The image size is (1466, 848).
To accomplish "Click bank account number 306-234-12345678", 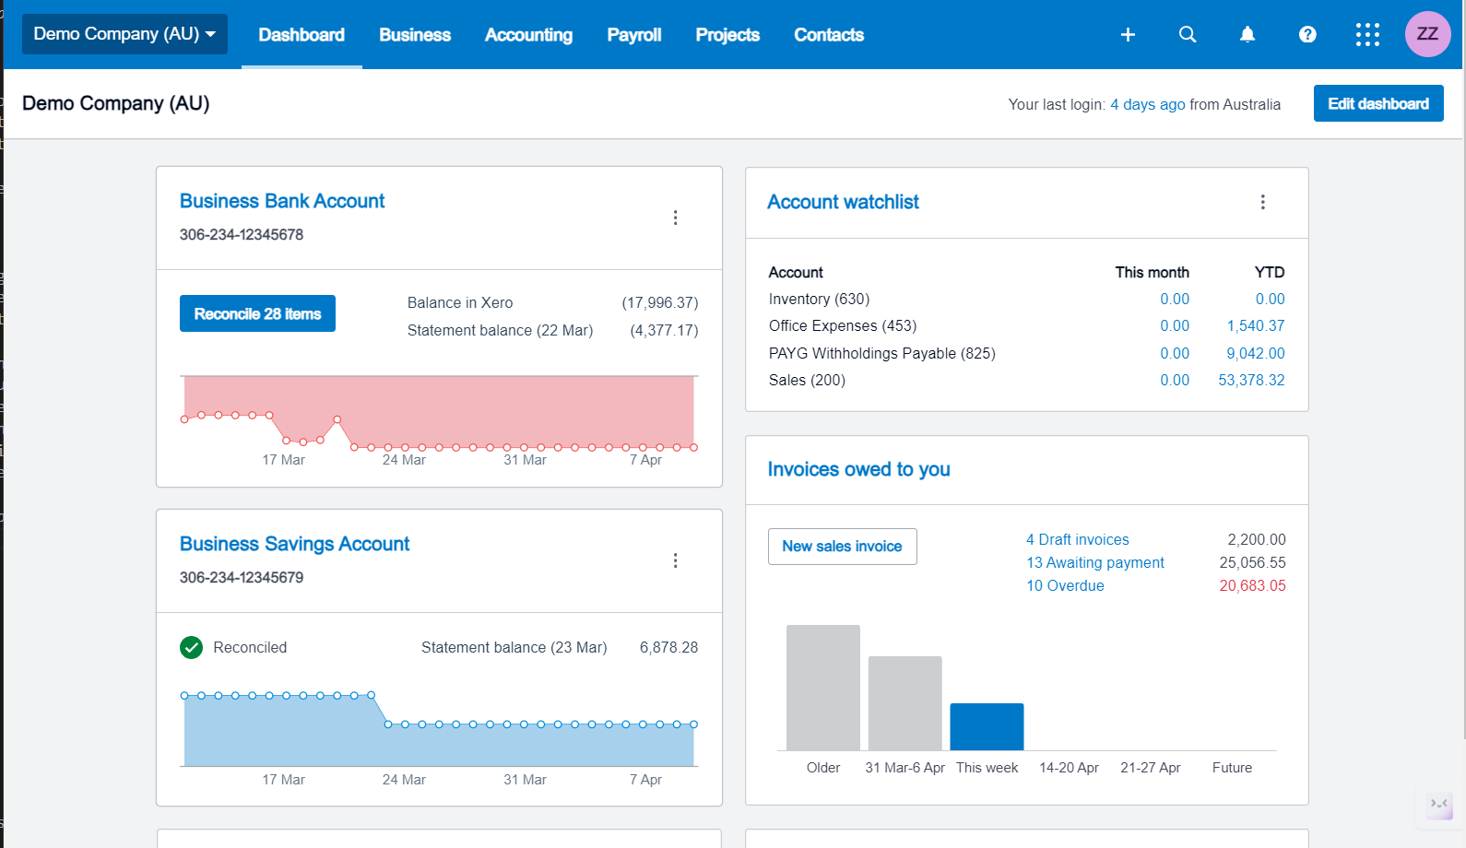I will tap(242, 234).
